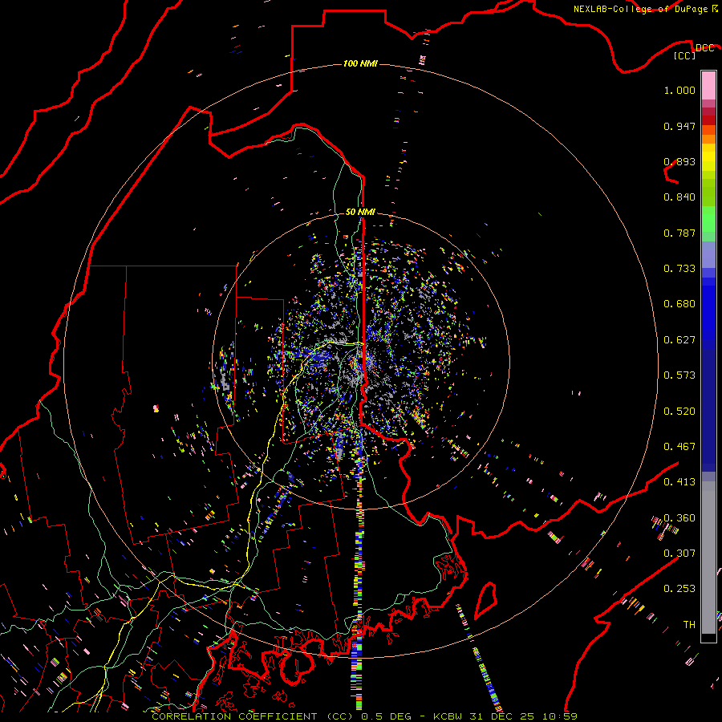This screenshot has height=722, width=722.
Task: Click the KCBW radar station identifier
Action: [447, 716]
